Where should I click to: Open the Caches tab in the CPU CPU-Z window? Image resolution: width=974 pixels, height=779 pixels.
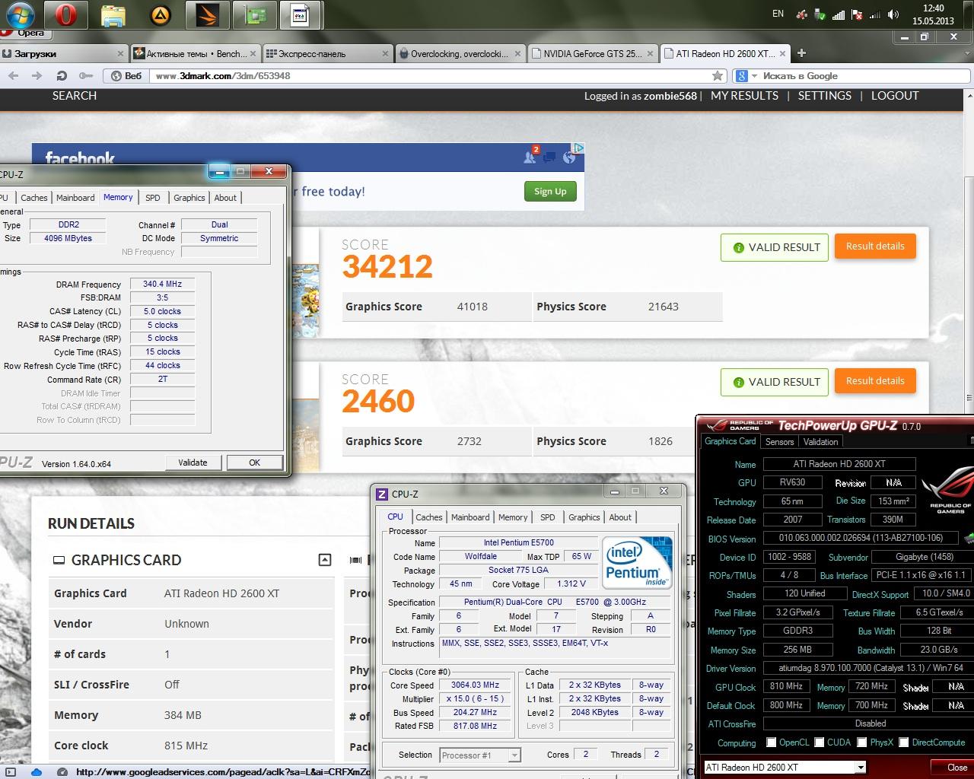coord(429,517)
